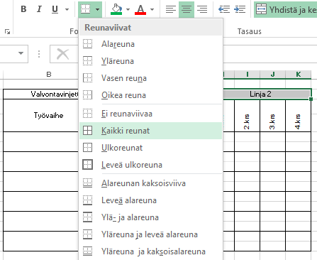This screenshot has height=260, width=317.
Task: Click the formula bar options dots
Action: tap(39, 54)
